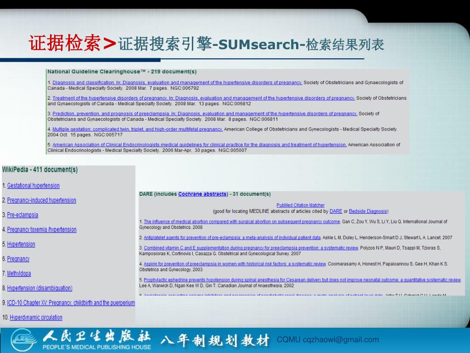Viewport: 470px width, 353px height.
Task: Click 'NGC:005007' identifier text
Action: point(233,150)
